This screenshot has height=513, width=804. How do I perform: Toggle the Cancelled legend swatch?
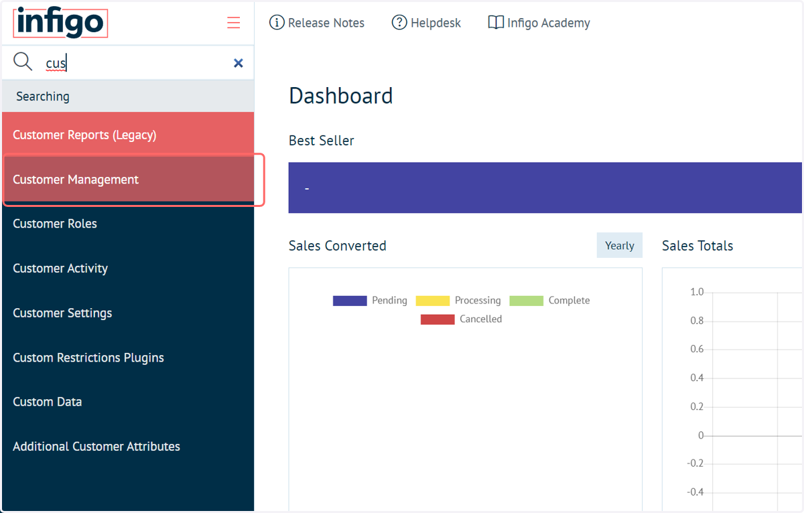point(438,319)
